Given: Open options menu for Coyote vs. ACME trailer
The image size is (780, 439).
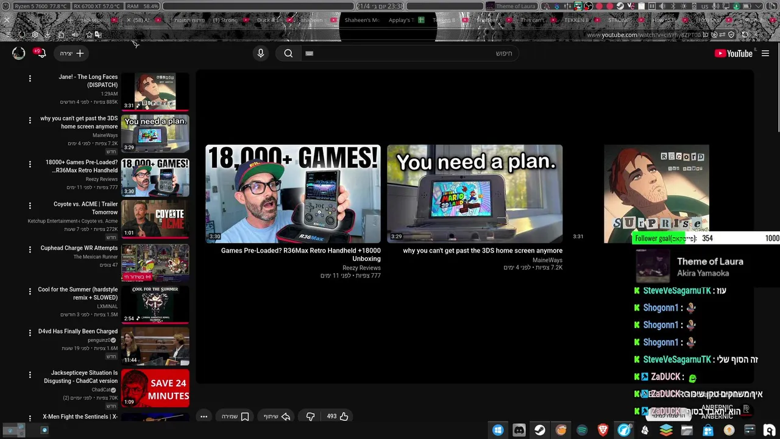Looking at the screenshot, I should [x=29, y=205].
